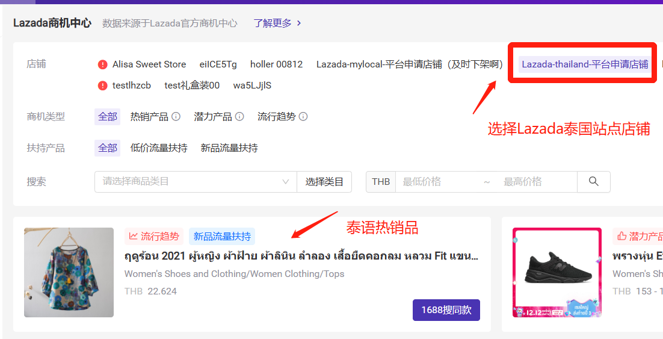Screen dimensions: 663x339
Task: Open the black sneaker product thumbnail
Action: coord(557,272)
